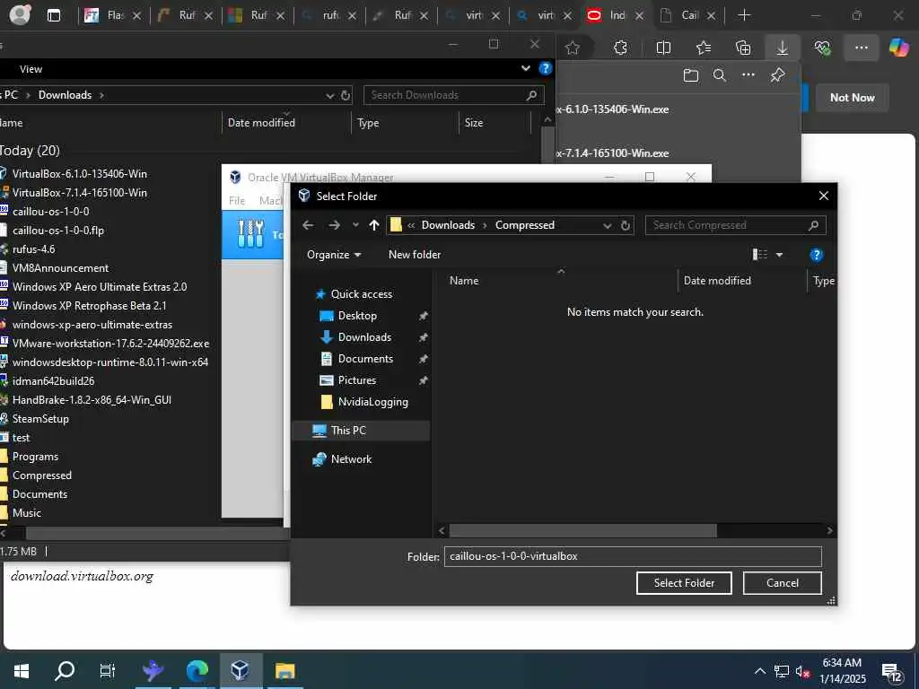This screenshot has height=689, width=919.
Task: Open File Explorer address history dropdown
Action: [330, 95]
